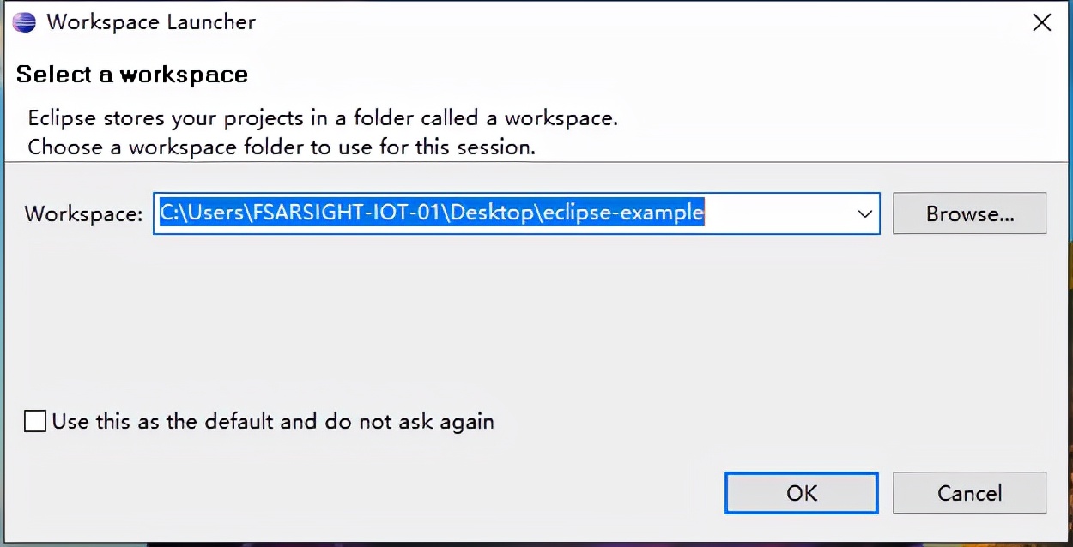Click the 'Select a workspace' heading
Screen dimensions: 1073x547
tap(132, 75)
